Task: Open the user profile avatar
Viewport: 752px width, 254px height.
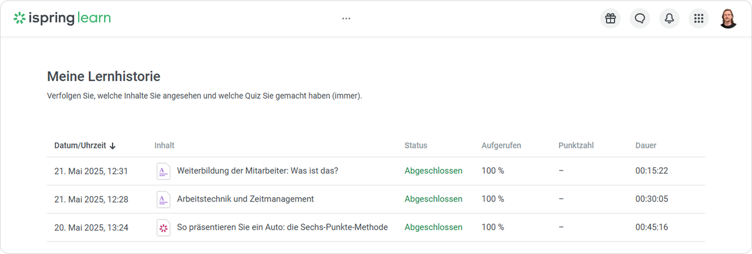Action: (728, 19)
